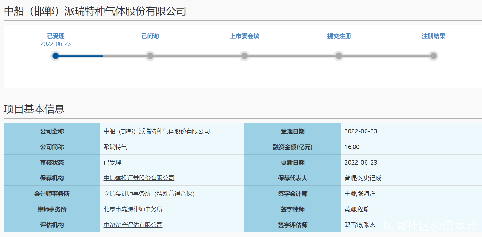This screenshot has height=237, width=482.
Task: Click the 签字会计师 header cell
Action: pyautogui.click(x=293, y=194)
